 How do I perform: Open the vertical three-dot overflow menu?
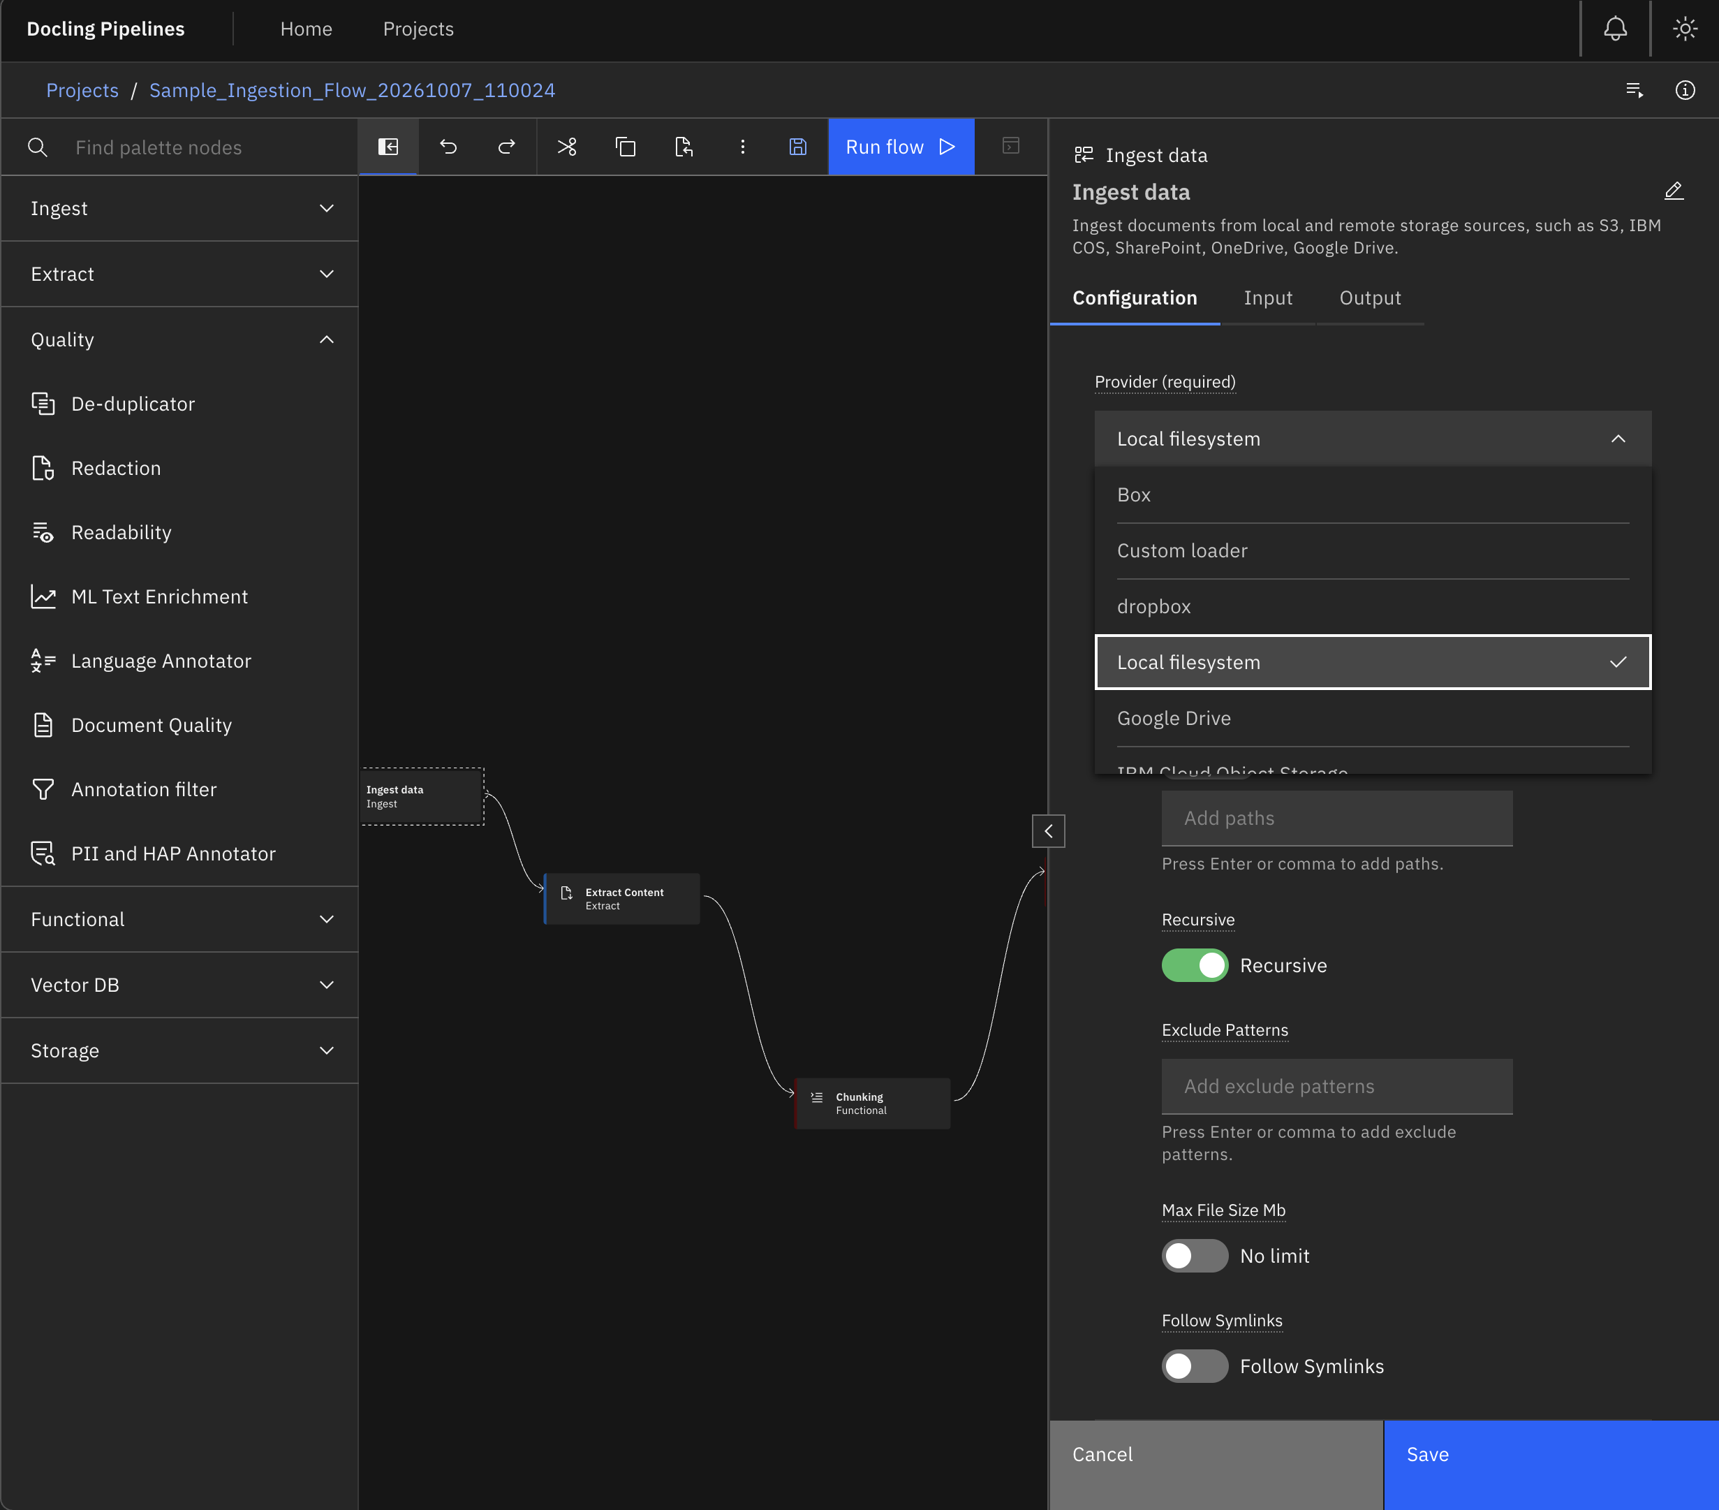click(743, 147)
